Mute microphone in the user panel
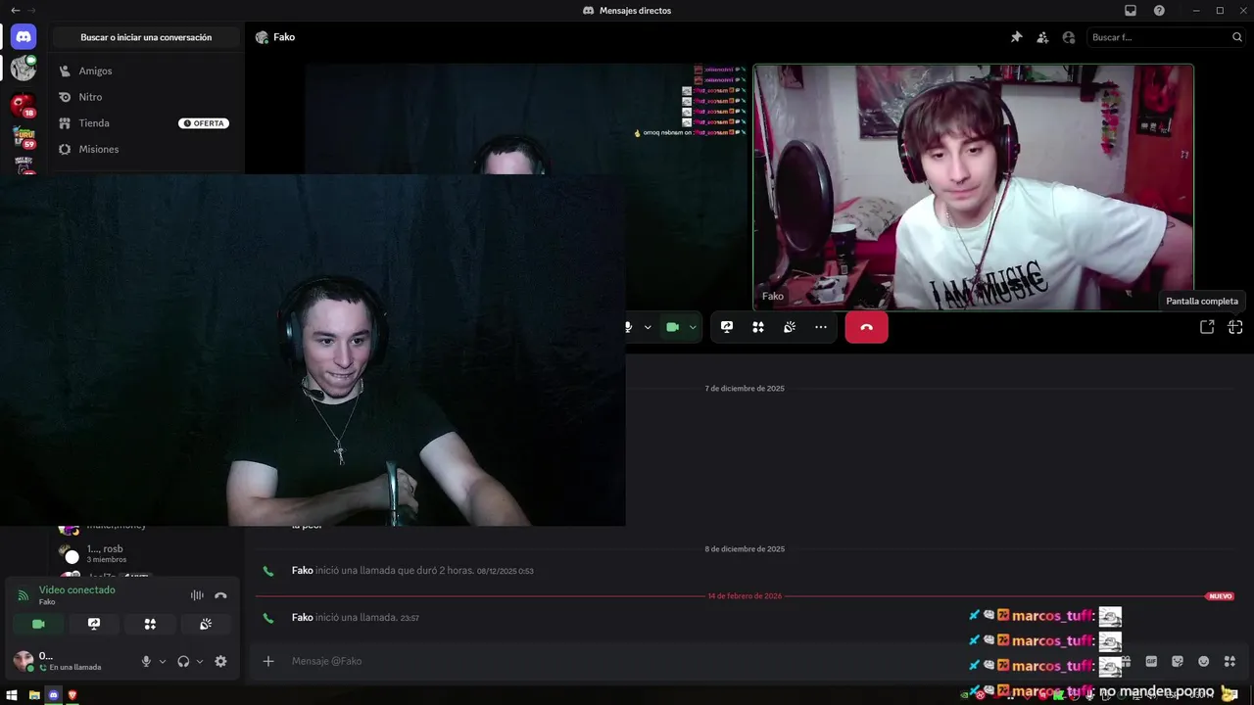Image resolution: width=1254 pixels, height=705 pixels. point(146,661)
